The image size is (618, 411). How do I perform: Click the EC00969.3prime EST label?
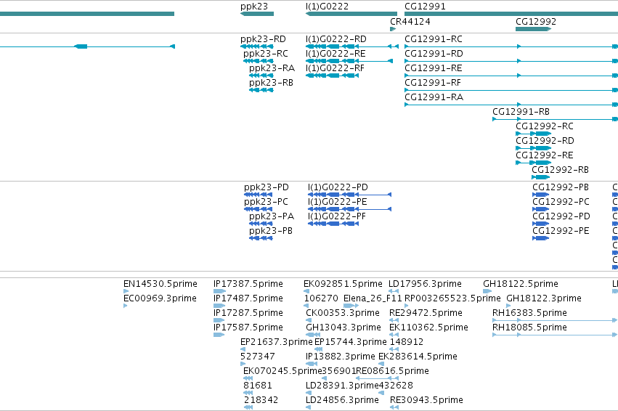coord(160,298)
